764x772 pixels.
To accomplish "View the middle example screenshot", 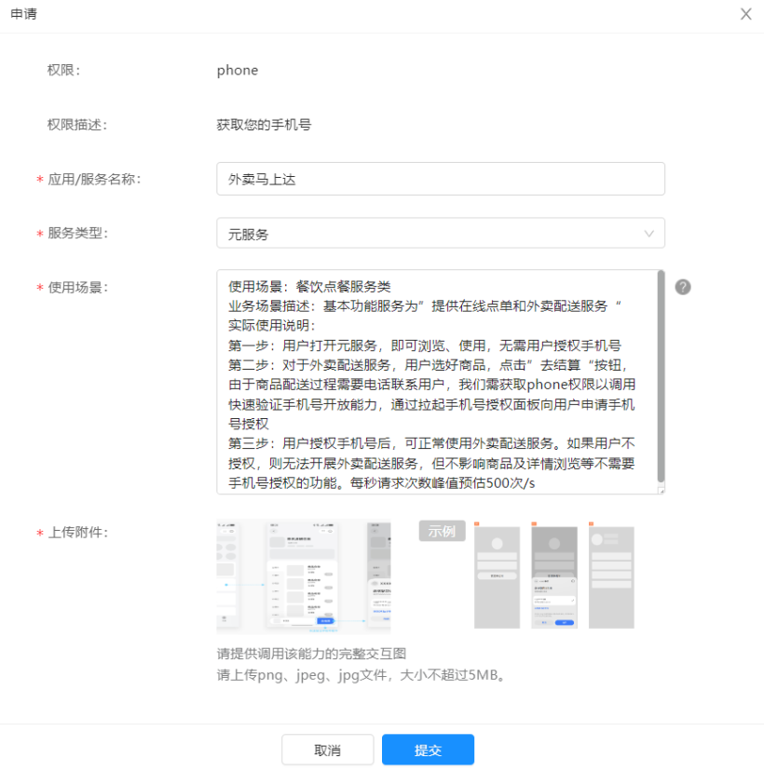I will coord(553,577).
